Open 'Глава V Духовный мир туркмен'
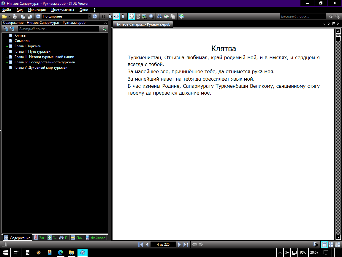The image size is (342, 257). pos(41,68)
